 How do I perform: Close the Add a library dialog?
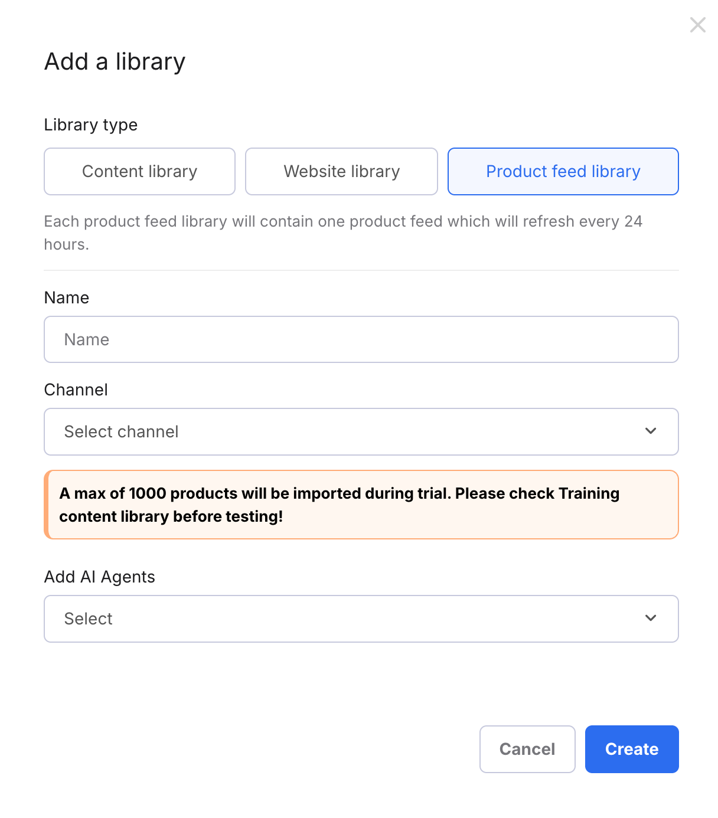(698, 25)
